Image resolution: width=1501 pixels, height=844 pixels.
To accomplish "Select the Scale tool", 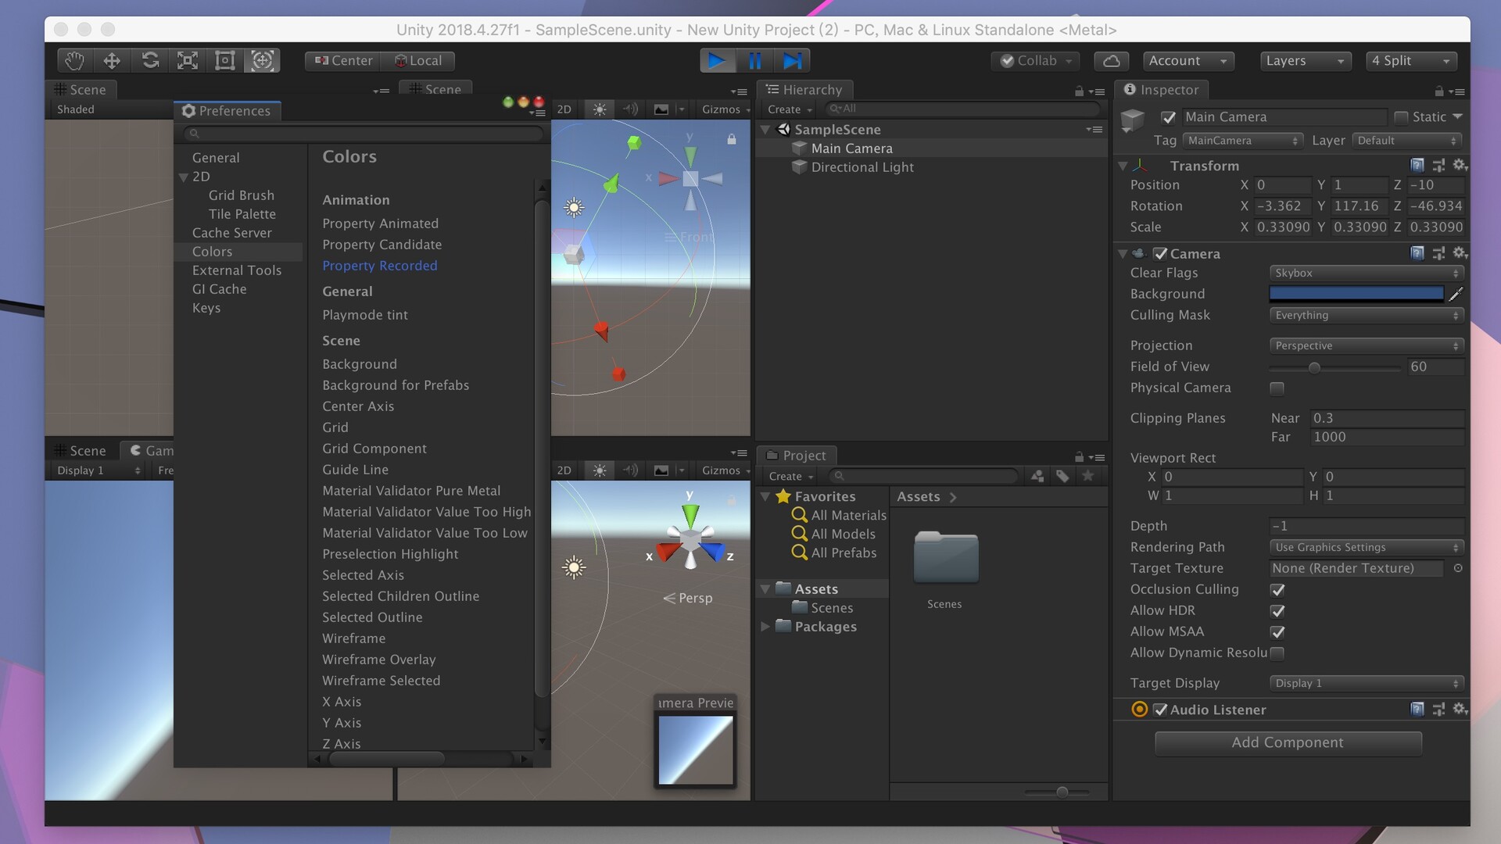I will point(188,61).
